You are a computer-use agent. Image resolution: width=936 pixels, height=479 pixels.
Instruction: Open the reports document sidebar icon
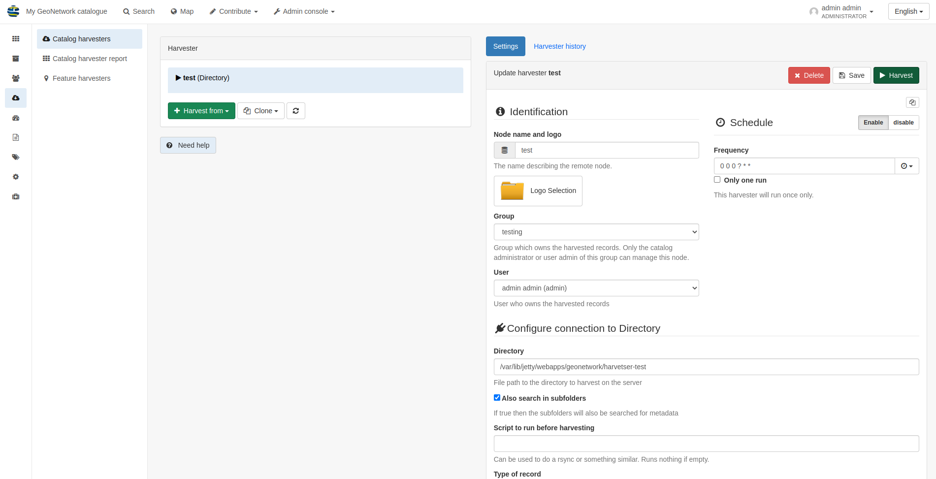[16, 137]
